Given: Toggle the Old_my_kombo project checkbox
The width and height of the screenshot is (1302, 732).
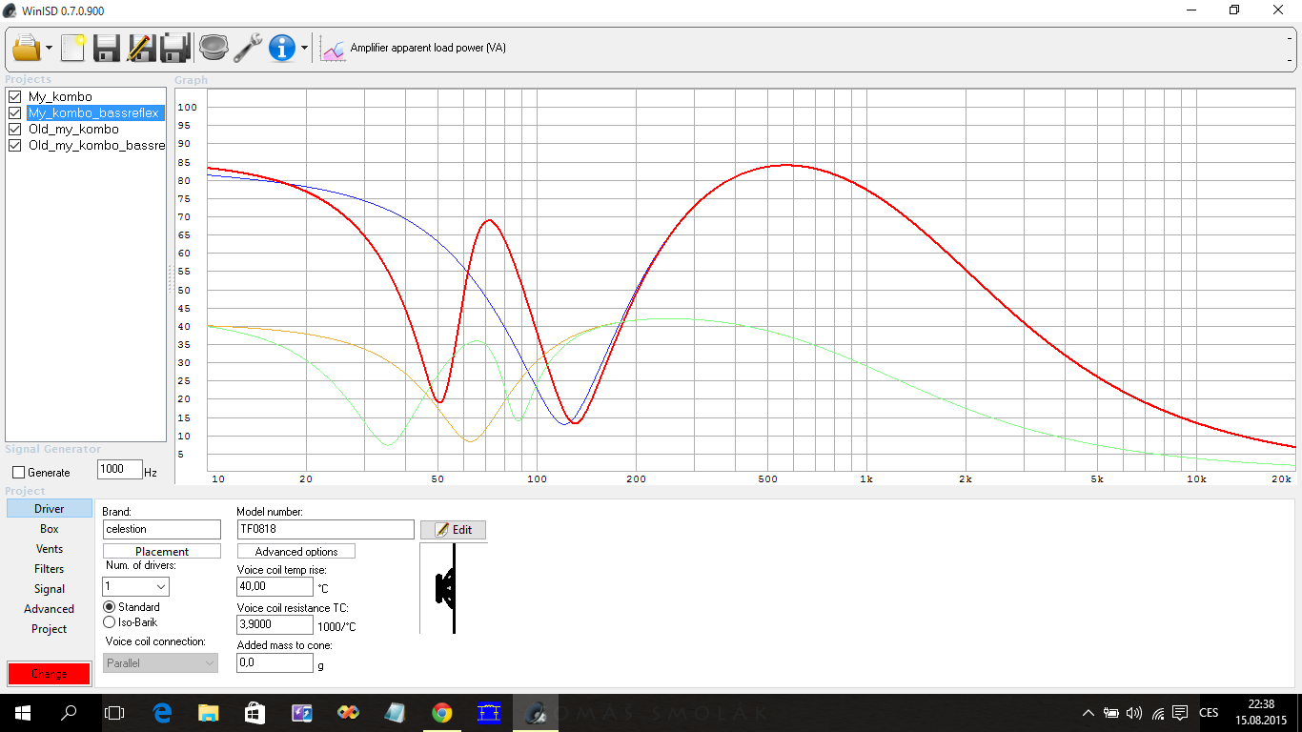Looking at the screenshot, I should (x=14, y=130).
